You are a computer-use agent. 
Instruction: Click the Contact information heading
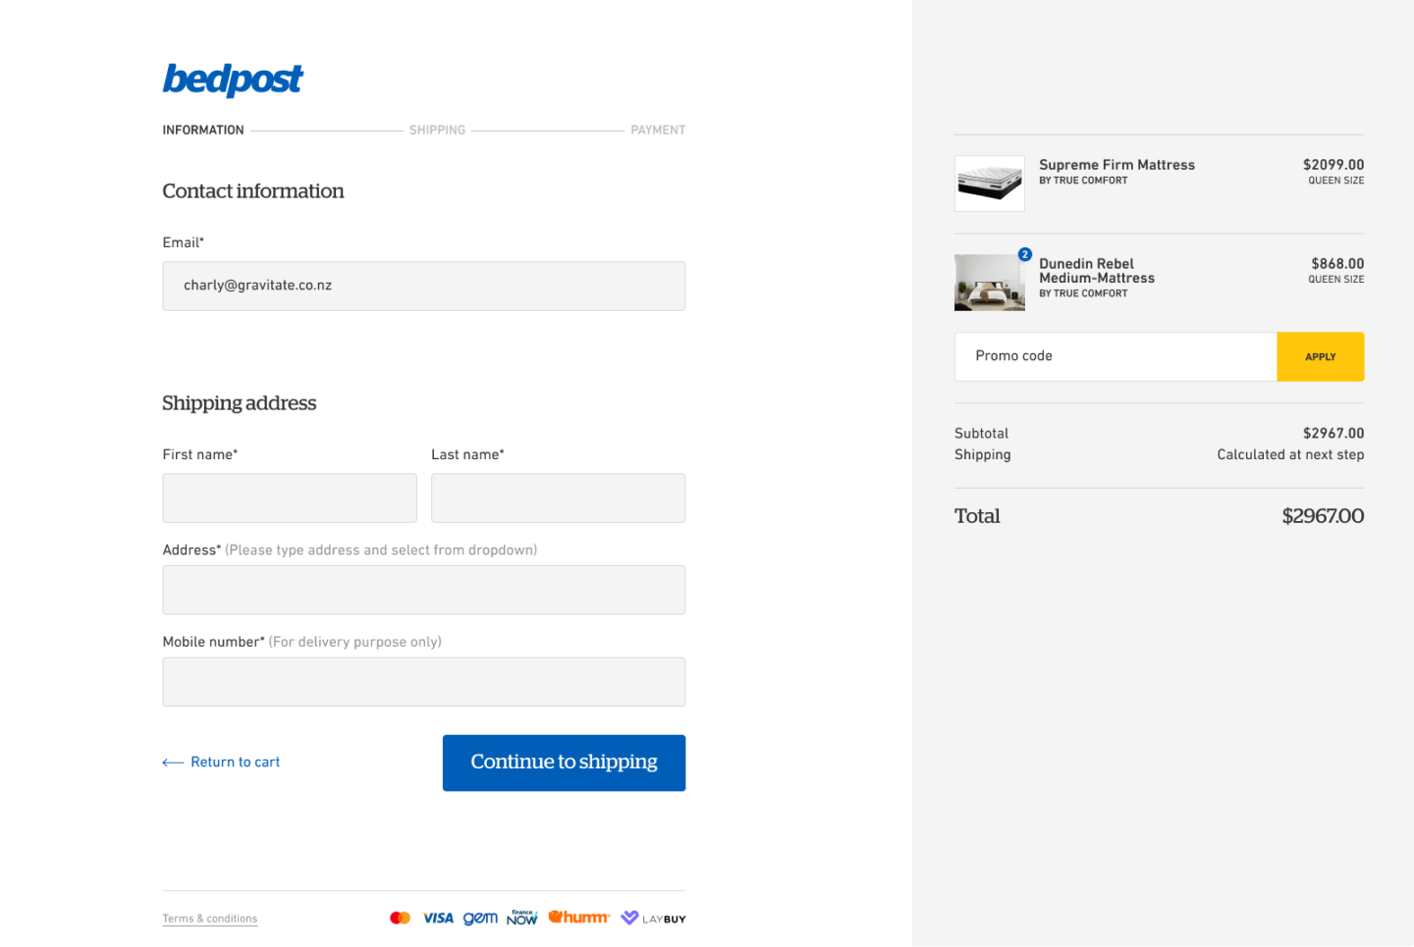(x=253, y=191)
